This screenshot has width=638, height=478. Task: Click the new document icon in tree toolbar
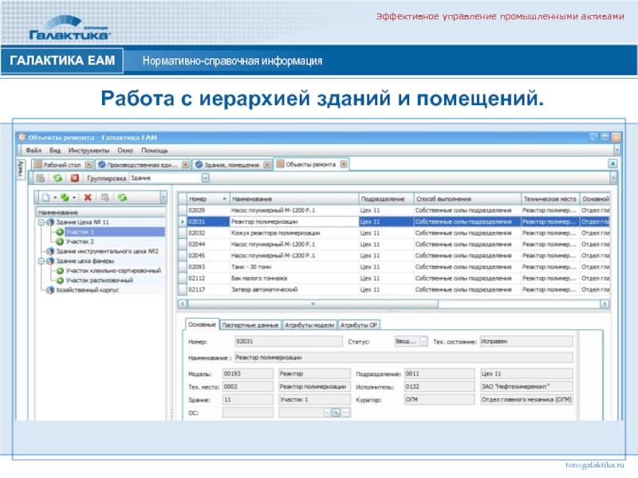[46, 197]
